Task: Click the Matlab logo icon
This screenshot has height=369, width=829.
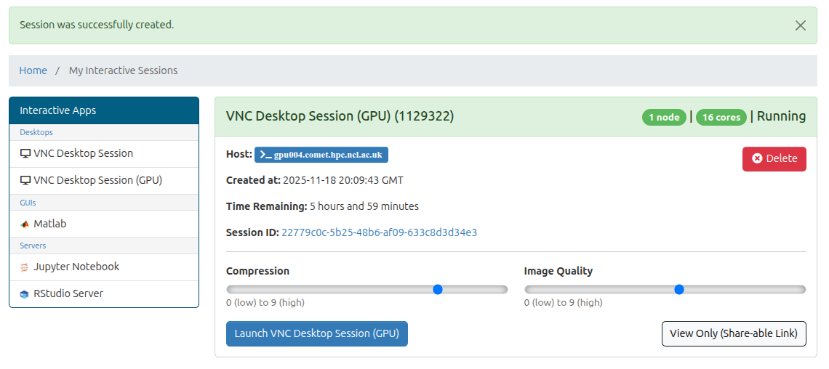Action: tap(25, 224)
